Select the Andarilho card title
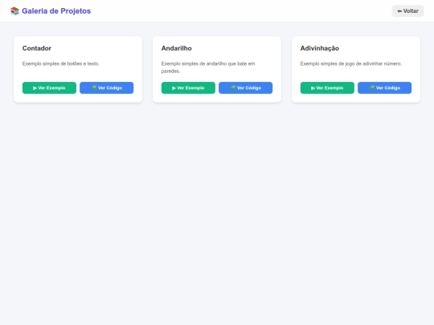 [176, 48]
